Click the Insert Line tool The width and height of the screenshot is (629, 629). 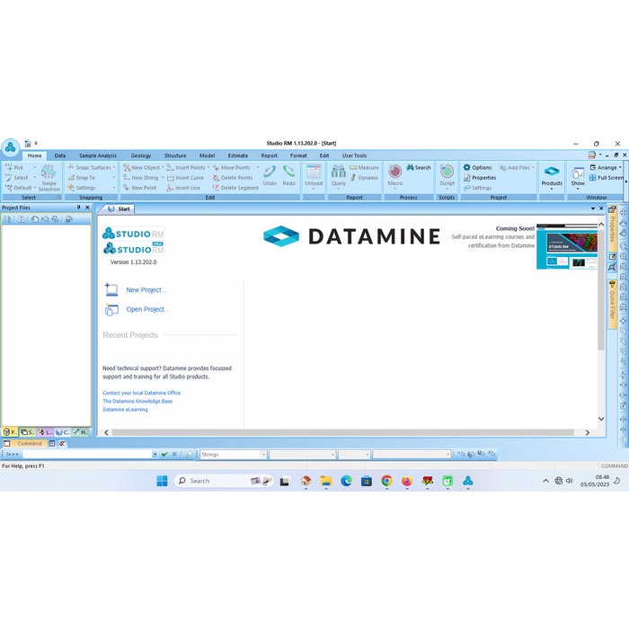183,187
